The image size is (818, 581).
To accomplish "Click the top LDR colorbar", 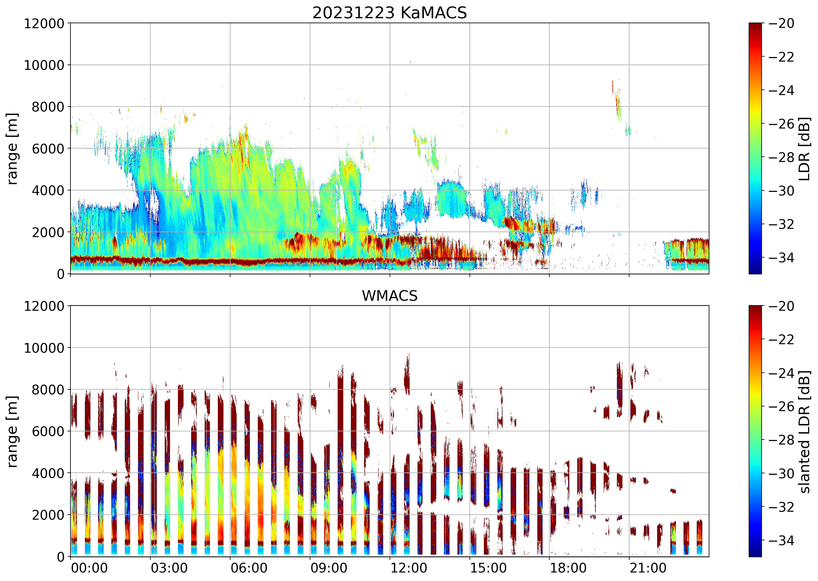I will [755, 148].
